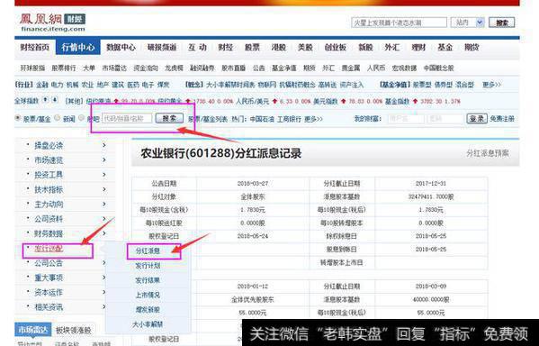Expand the 公司资料 sidebar arrow
The image size is (539, 346).
pos(104,219)
